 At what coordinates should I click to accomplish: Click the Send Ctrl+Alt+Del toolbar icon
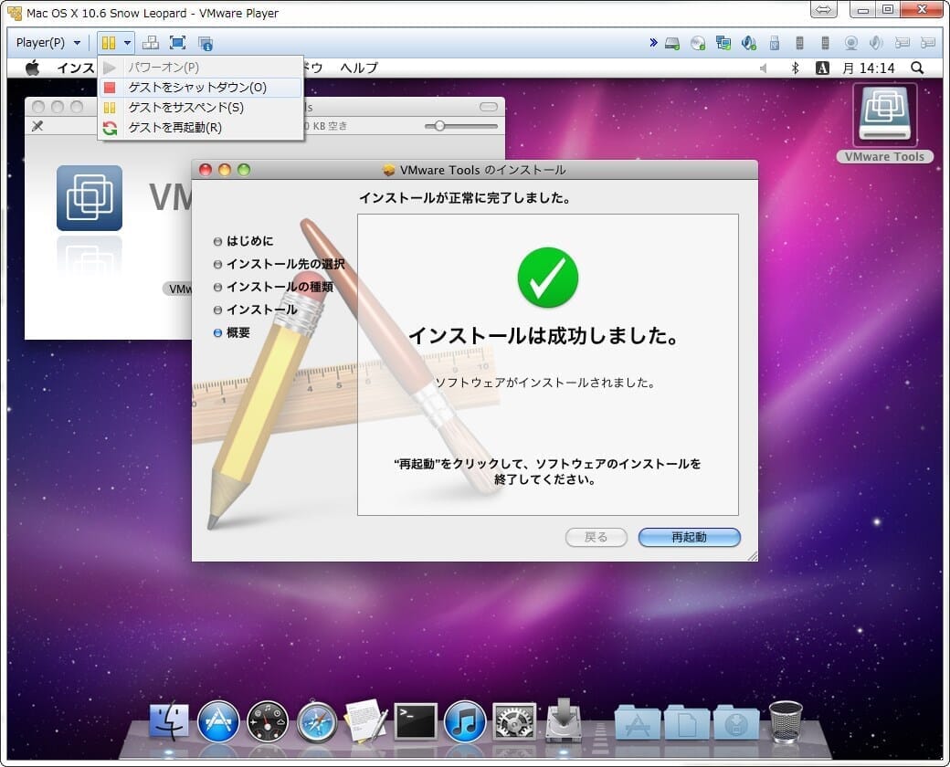[x=151, y=43]
